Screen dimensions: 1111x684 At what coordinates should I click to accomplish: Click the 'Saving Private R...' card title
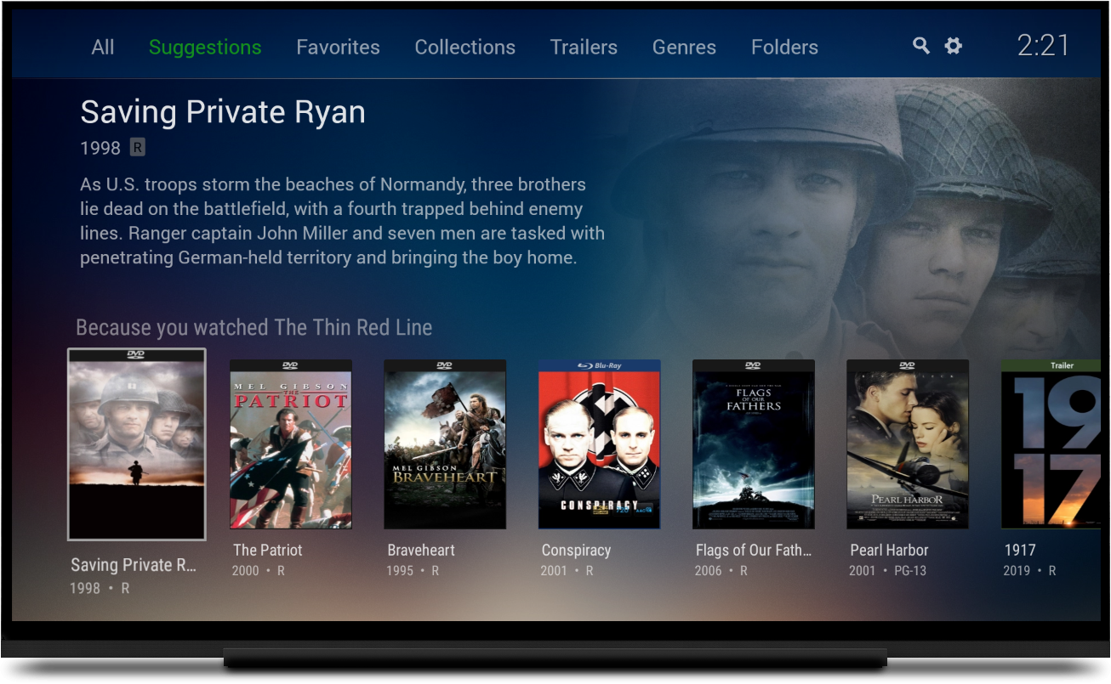coord(134,565)
